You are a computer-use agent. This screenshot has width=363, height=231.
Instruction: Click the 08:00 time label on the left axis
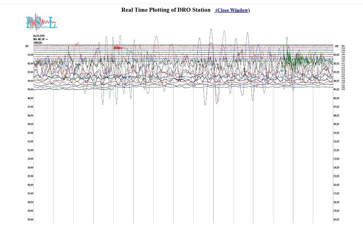[30, 115]
